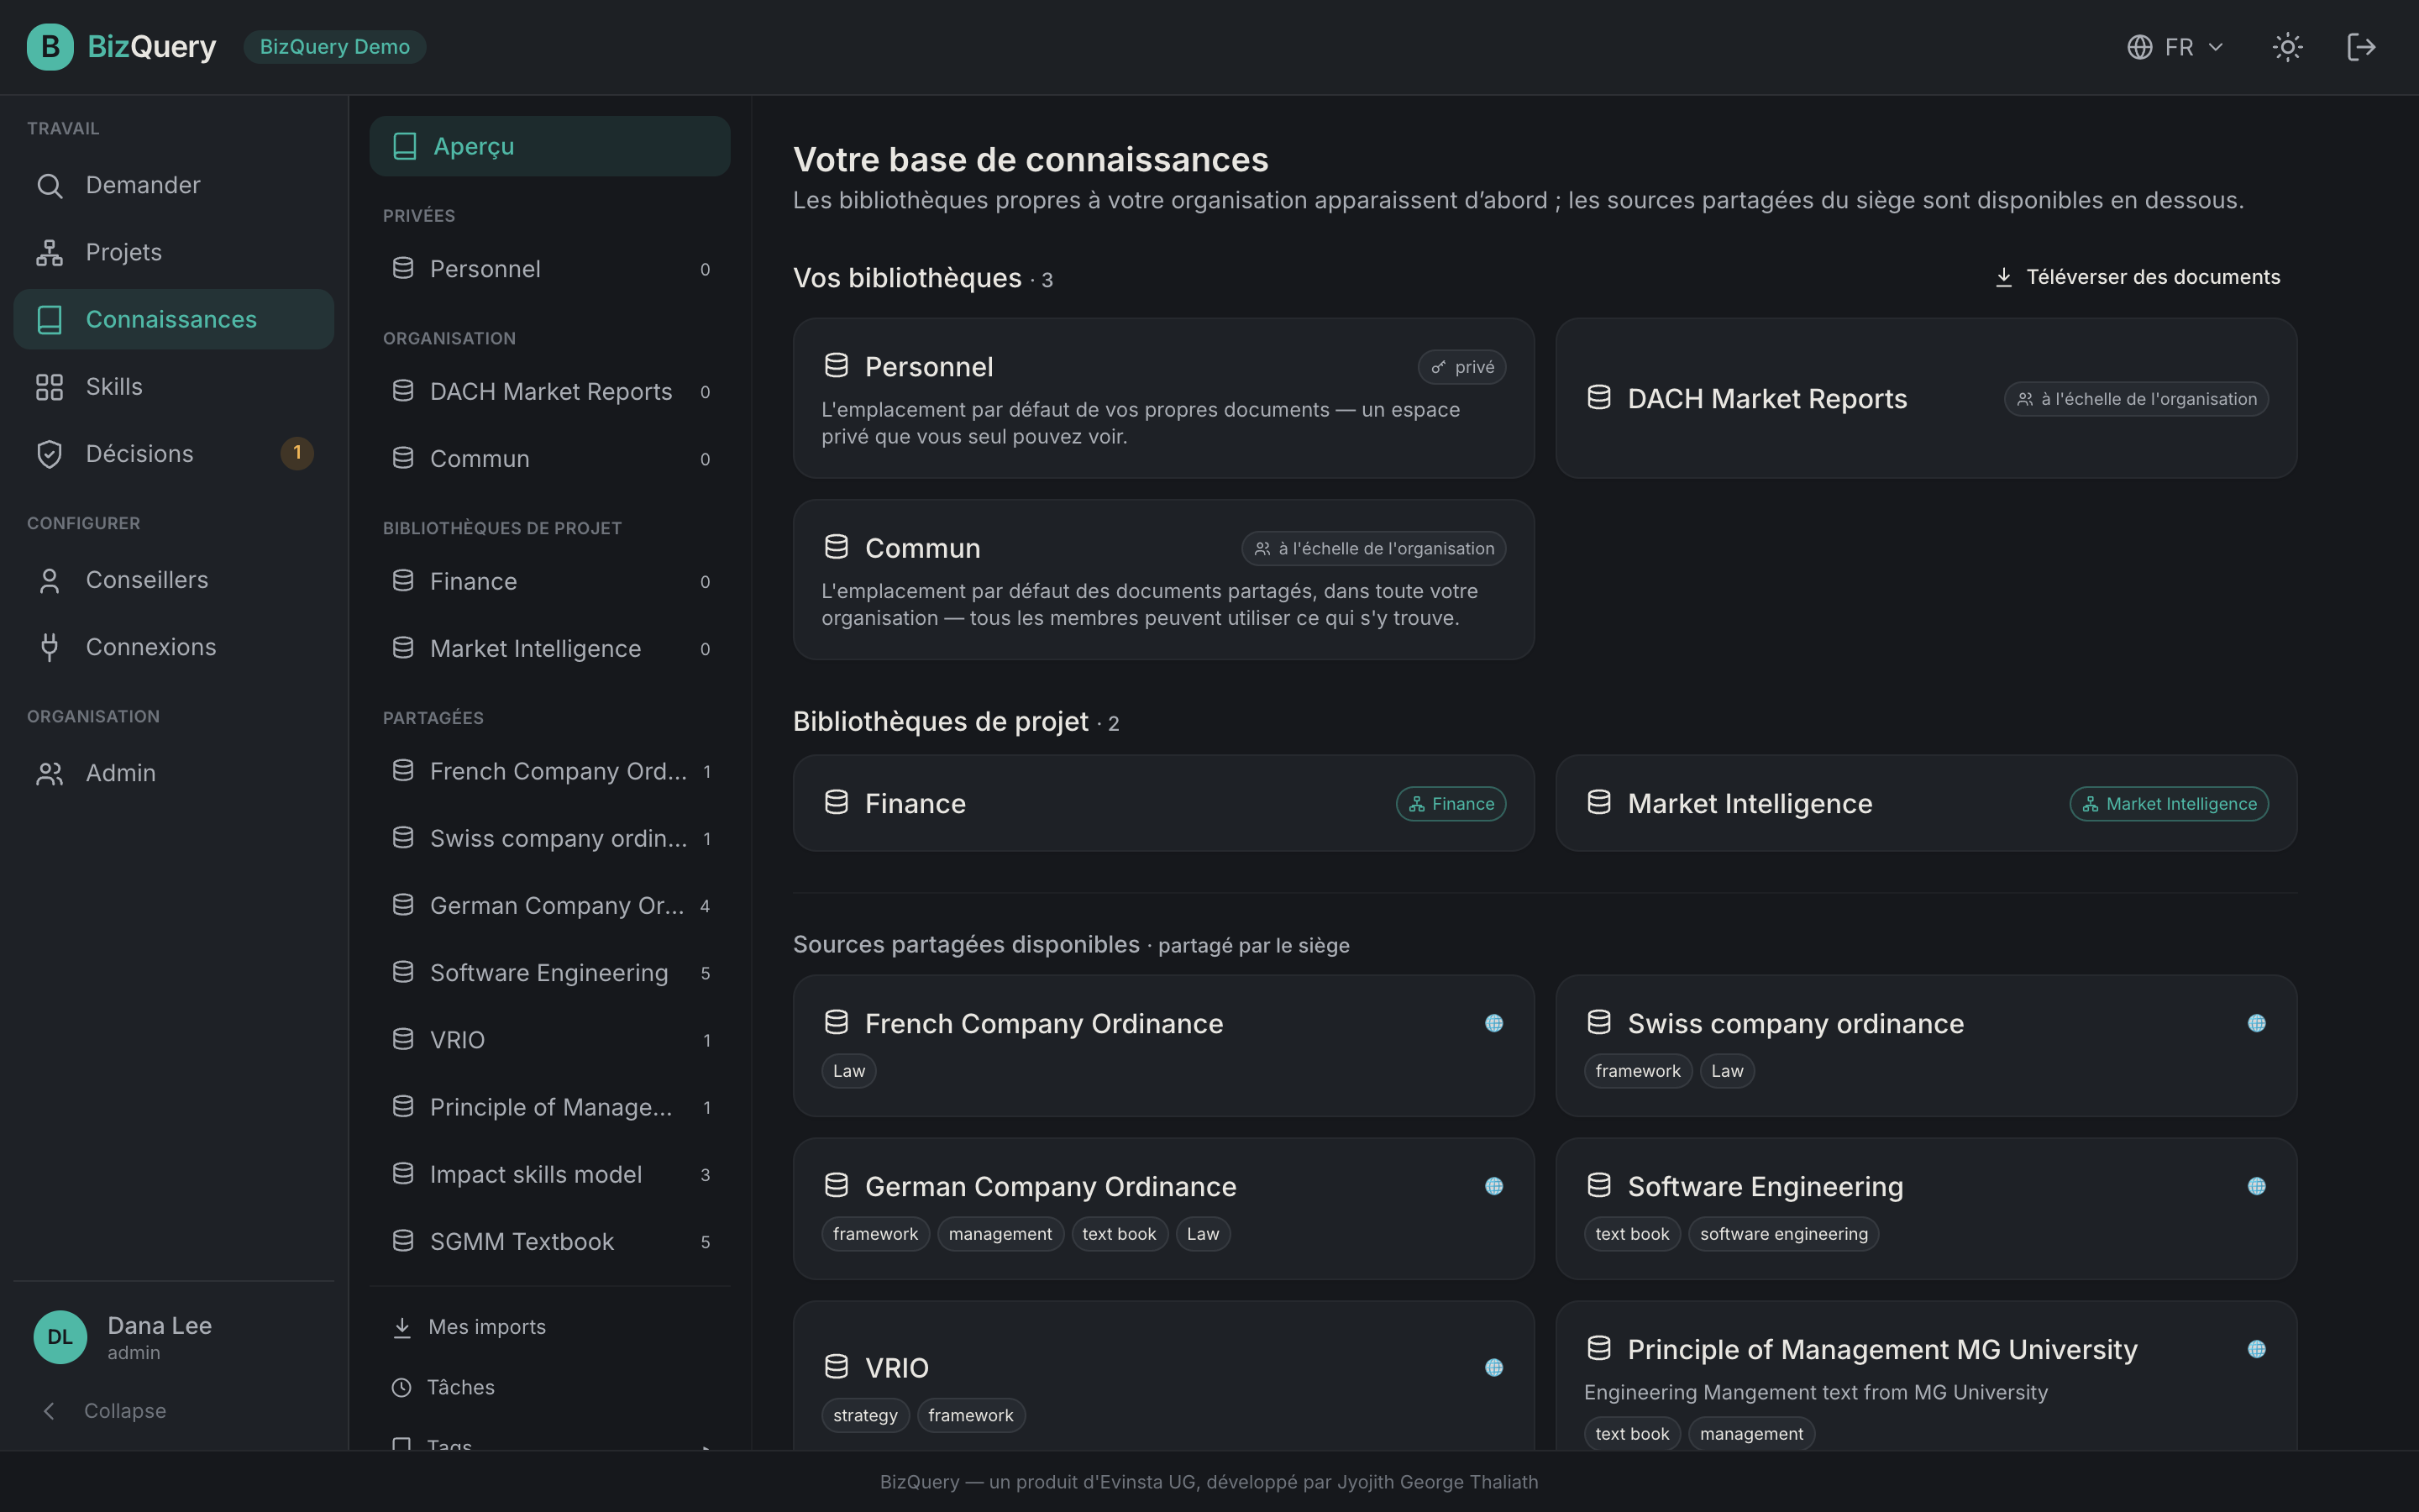Screen dimensions: 2419x1512
Task: Click the Décisions notification badge showing 1
Action: (296, 453)
